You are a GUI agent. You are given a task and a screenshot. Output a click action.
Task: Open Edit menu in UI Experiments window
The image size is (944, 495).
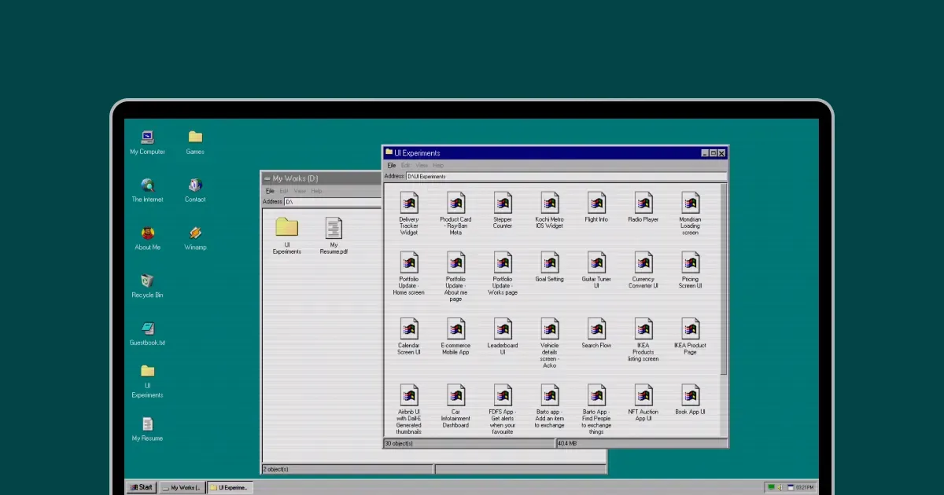(x=406, y=166)
